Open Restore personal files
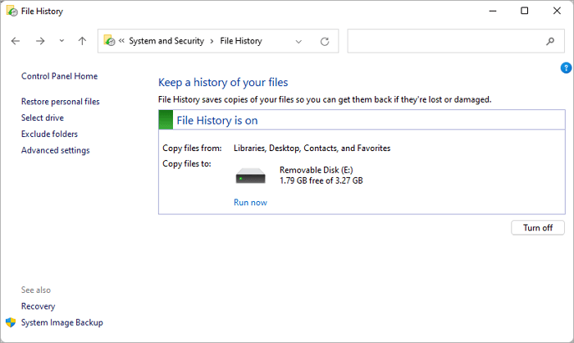Image resolution: width=574 pixels, height=343 pixels. pos(60,102)
